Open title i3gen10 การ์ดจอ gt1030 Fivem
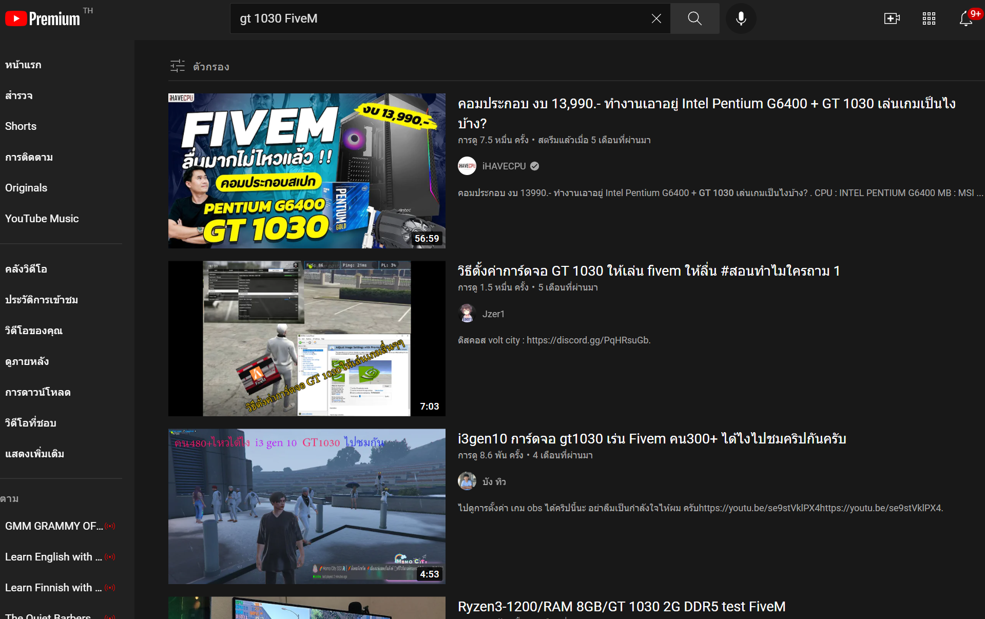 click(x=652, y=439)
